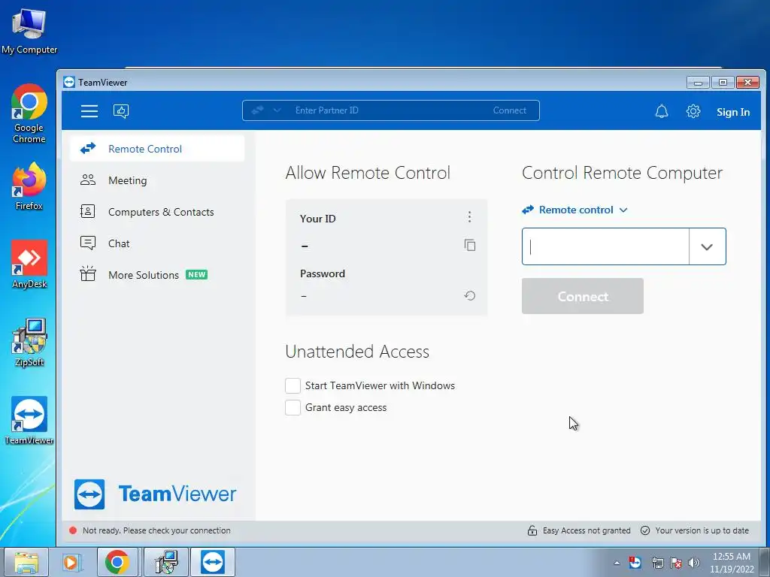
Task: Click the ZipSoft installer taskbar icon
Action: click(x=166, y=562)
